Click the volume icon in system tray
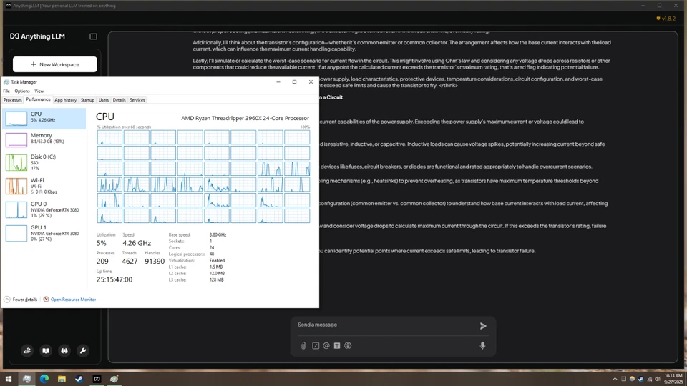This screenshot has width=687, height=386. 657,379
